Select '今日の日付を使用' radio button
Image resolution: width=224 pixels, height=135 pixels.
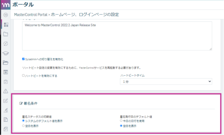[x=121, y=121]
